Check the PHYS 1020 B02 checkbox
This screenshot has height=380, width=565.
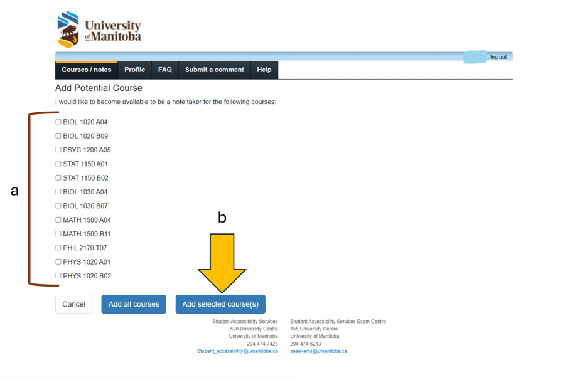click(x=58, y=275)
